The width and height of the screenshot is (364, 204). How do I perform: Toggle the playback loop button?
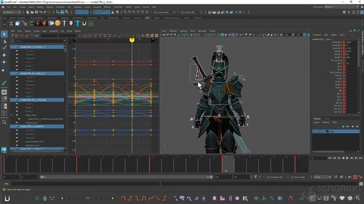[x=336, y=177]
